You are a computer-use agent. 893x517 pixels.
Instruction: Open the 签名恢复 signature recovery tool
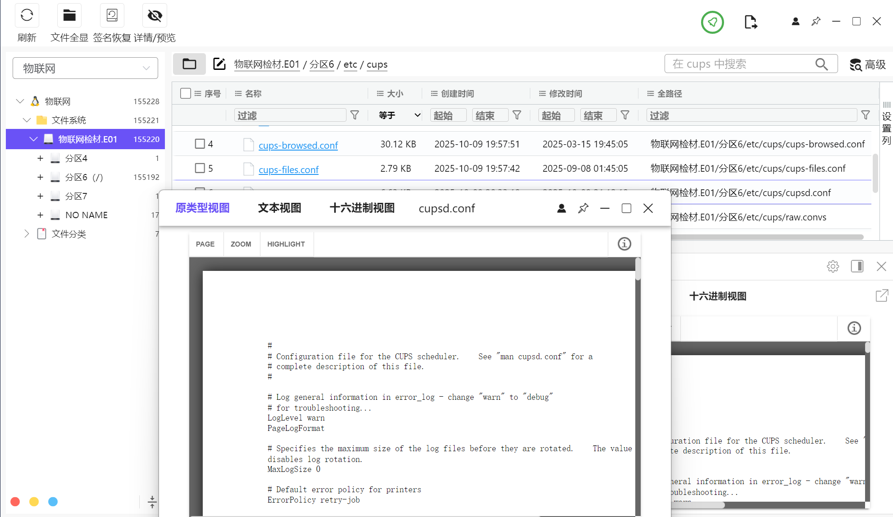[112, 16]
